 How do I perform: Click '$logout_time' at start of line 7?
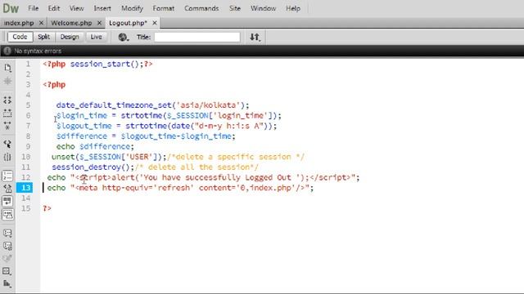click(x=84, y=126)
